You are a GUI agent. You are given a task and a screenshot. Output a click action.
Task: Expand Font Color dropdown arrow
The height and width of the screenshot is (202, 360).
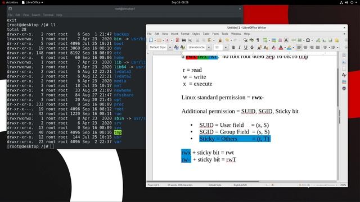(x=285, y=48)
